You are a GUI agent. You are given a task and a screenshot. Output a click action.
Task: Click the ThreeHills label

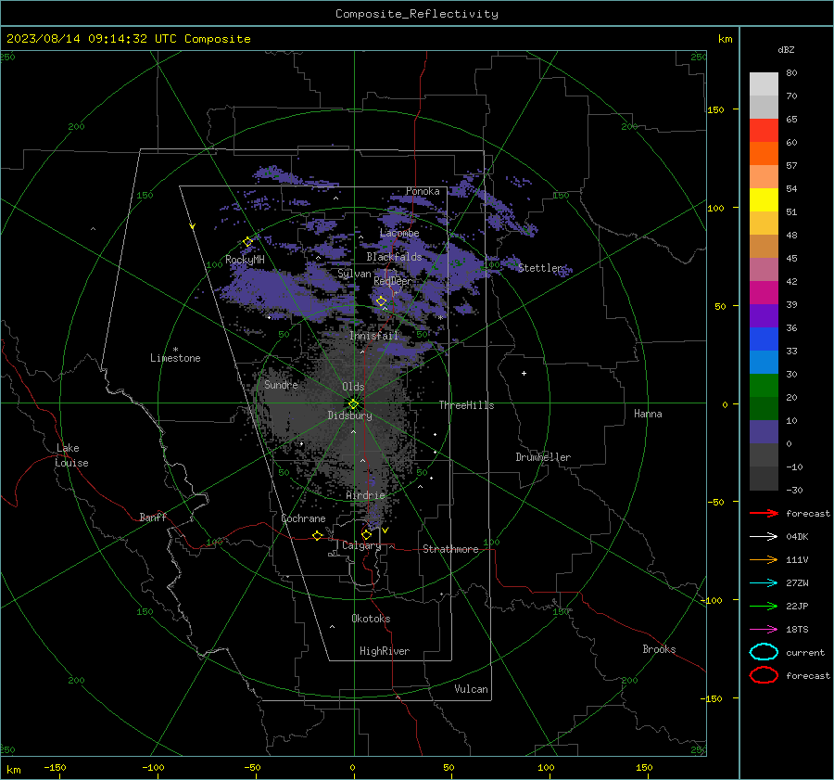point(466,405)
